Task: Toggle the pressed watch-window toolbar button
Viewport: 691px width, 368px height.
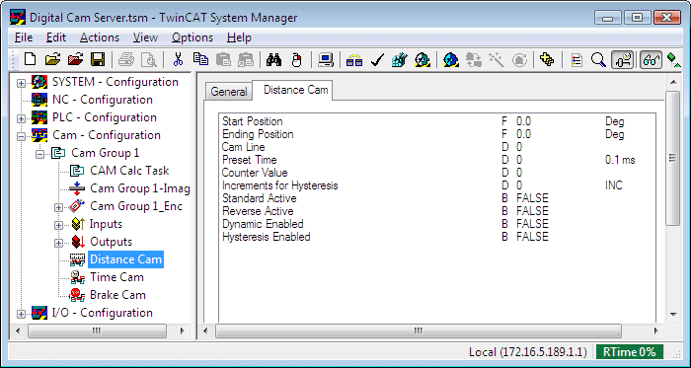Action: click(x=622, y=59)
